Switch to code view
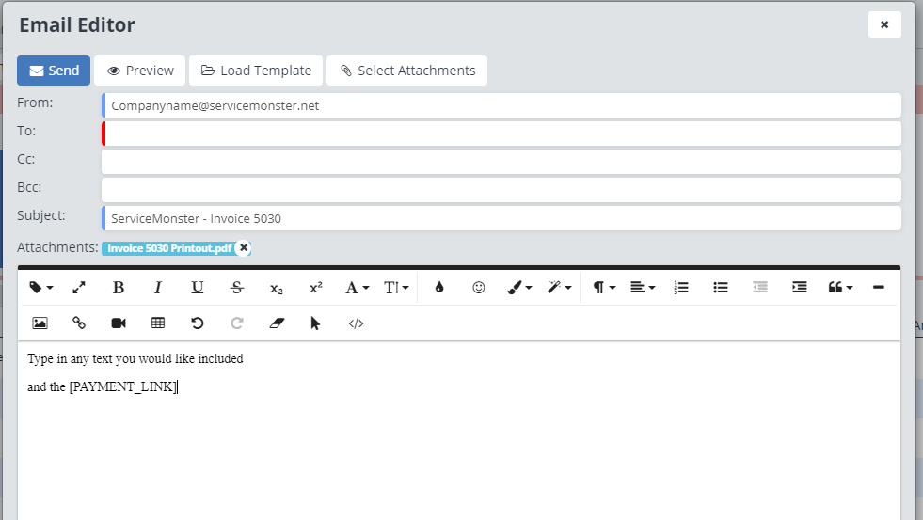This screenshot has height=520, width=923. pos(356,323)
